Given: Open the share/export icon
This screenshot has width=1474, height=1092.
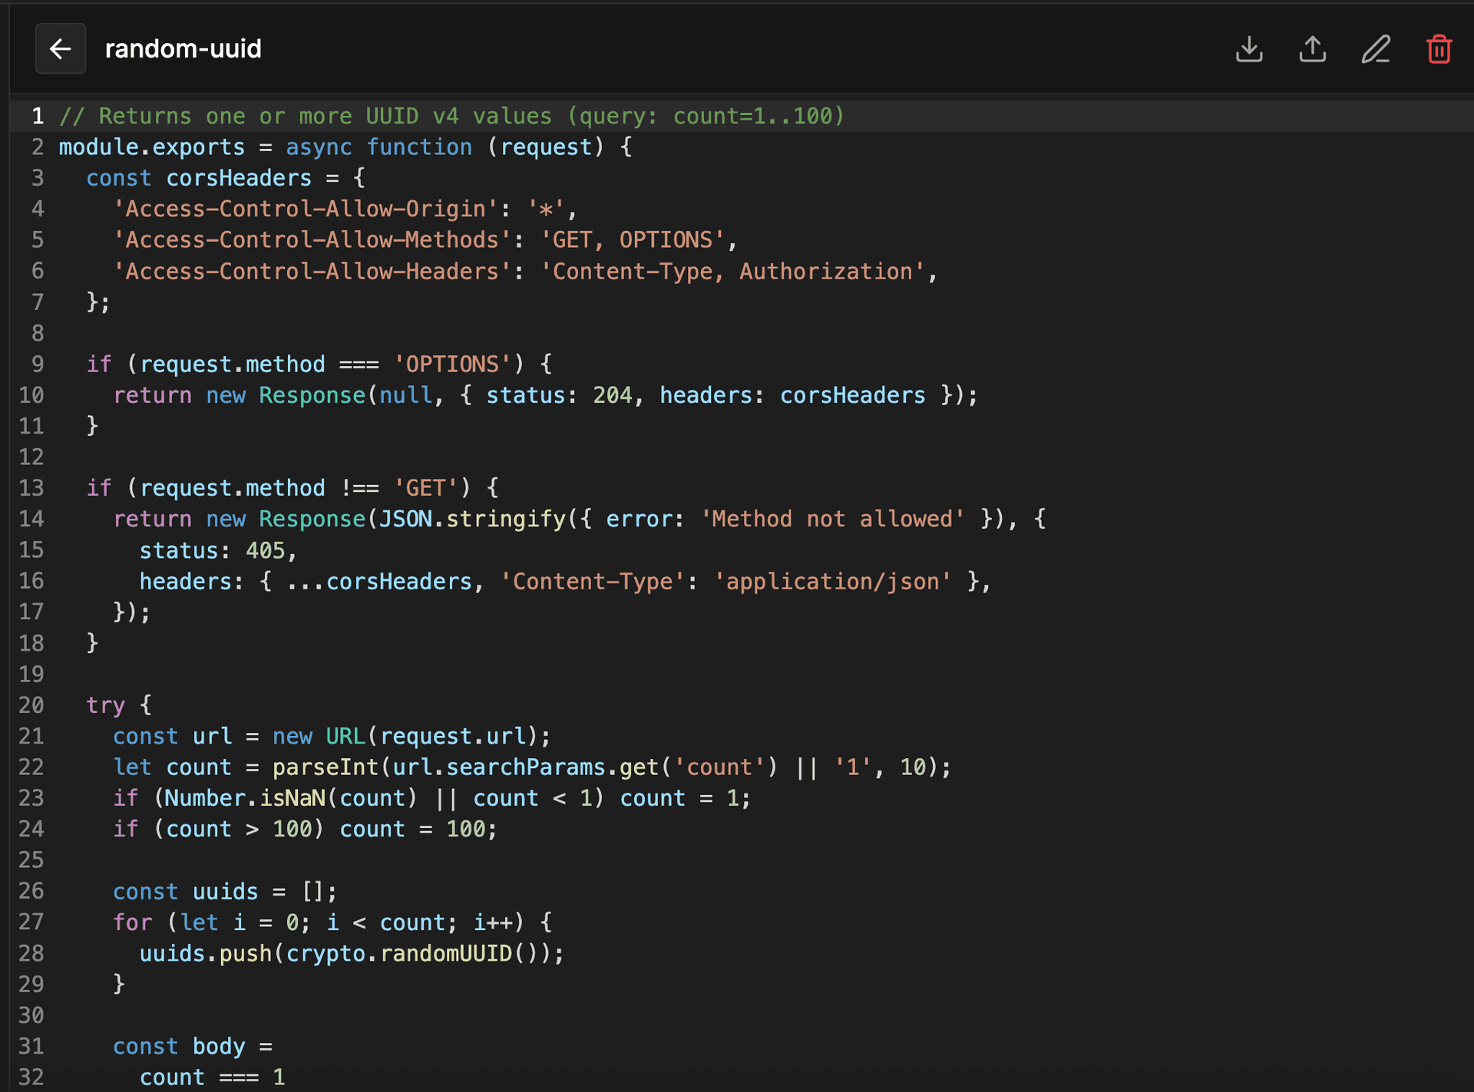Looking at the screenshot, I should click(x=1313, y=48).
